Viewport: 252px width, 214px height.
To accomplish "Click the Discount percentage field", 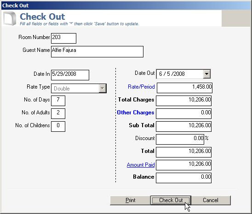I will click(x=180, y=139).
